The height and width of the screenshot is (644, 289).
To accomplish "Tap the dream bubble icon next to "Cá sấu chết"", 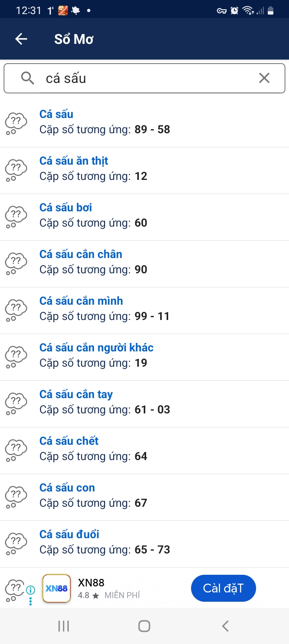I will 16,451.
